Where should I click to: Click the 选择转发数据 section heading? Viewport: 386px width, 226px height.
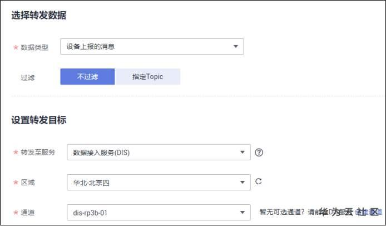[39, 16]
